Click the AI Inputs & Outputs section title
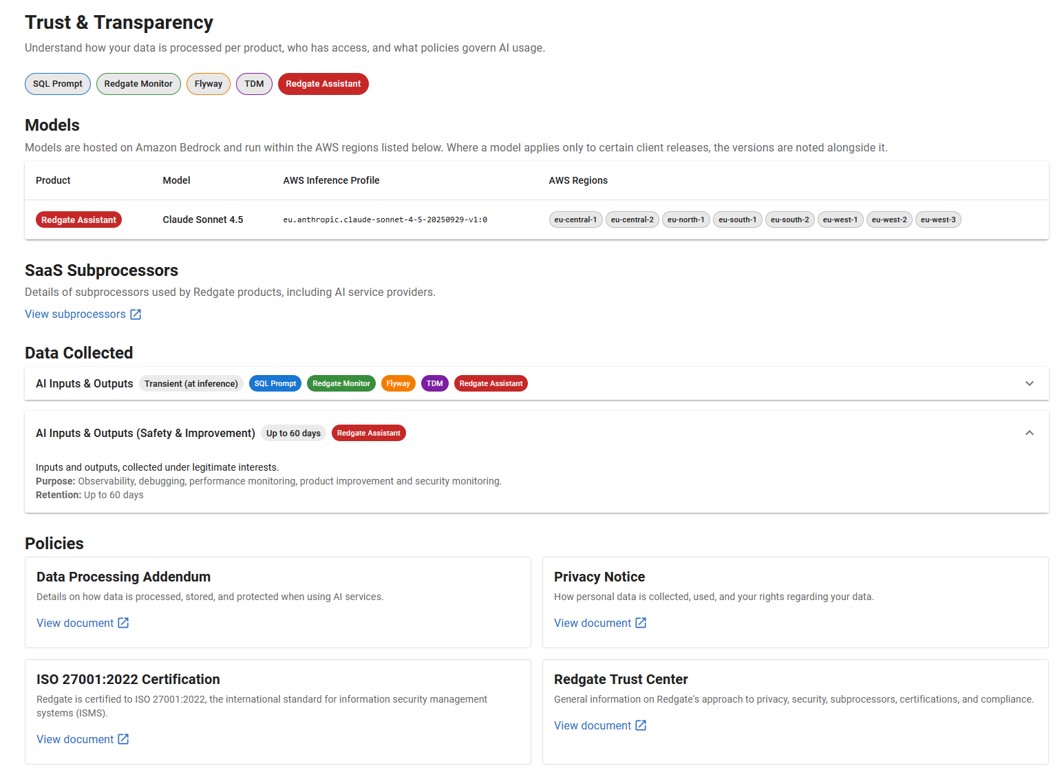Image resolution: width=1064 pixels, height=779 pixels. pos(85,384)
